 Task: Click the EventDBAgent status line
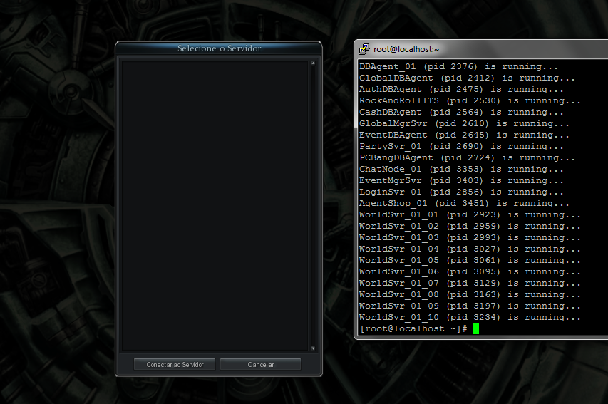tap(464, 135)
